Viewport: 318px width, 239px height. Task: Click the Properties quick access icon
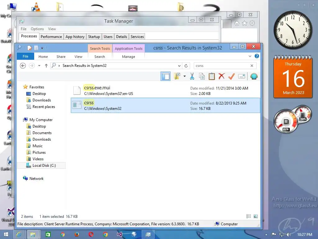coord(30,48)
